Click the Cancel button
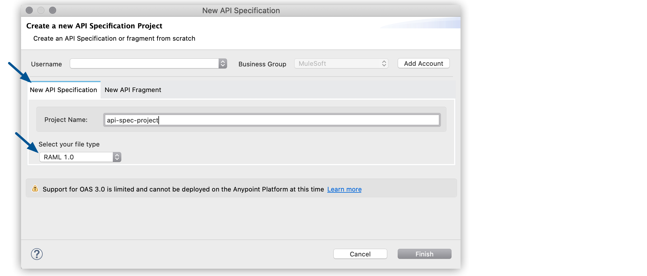Screen dimensions: 647x276 (360, 254)
